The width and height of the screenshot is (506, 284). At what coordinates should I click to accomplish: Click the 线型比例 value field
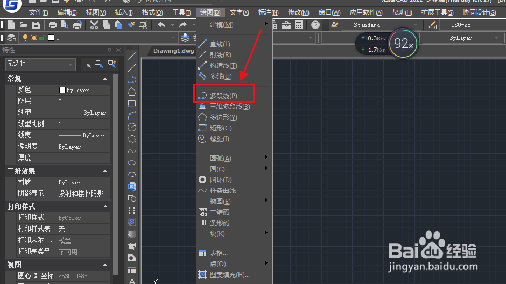tap(83, 124)
